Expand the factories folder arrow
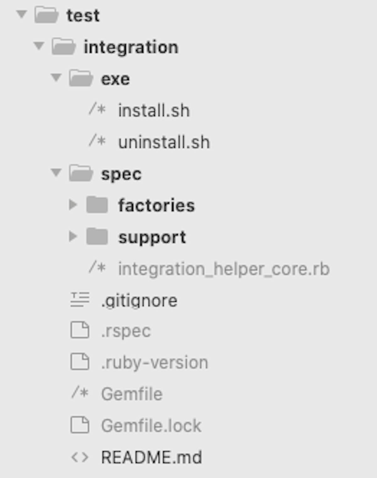Image resolution: width=377 pixels, height=478 pixels. tap(73, 205)
